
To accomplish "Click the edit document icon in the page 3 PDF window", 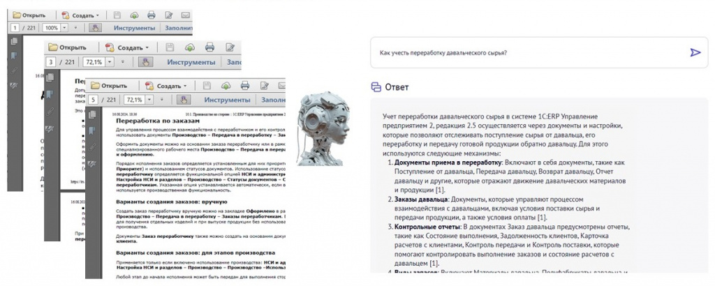I will click(230, 47).
